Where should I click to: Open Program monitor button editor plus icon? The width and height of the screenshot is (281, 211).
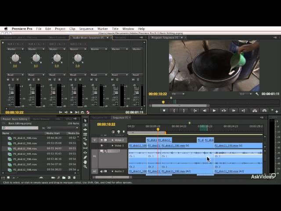pos(277,112)
